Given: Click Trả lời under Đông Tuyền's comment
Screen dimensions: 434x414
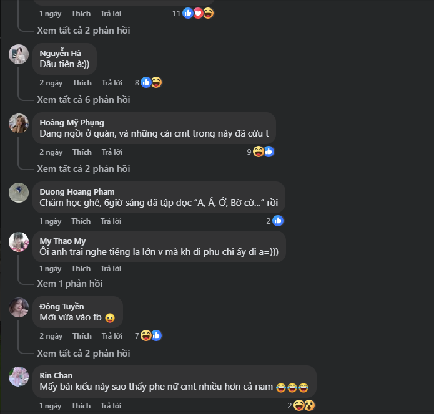Looking at the screenshot, I should 112,336.
